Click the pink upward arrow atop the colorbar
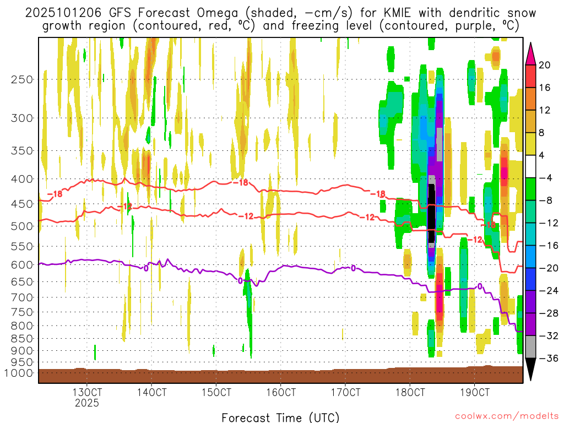The image size is (564, 423). coord(532,52)
